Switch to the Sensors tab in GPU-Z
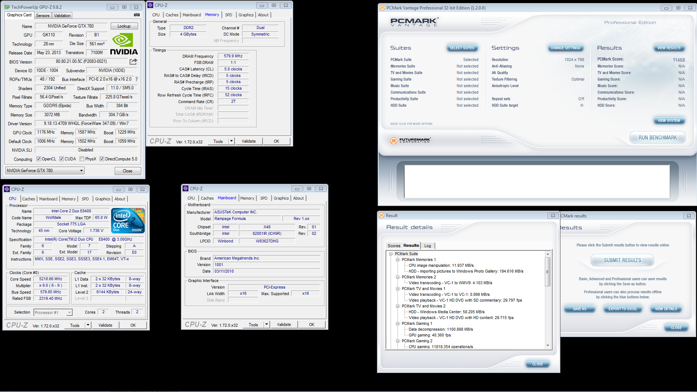The width and height of the screenshot is (697, 392). (x=42, y=16)
